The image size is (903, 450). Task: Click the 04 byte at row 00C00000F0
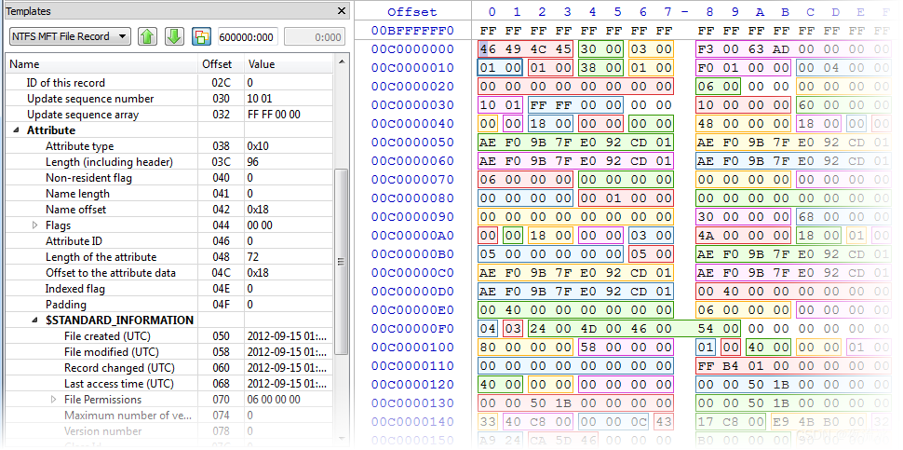point(489,329)
